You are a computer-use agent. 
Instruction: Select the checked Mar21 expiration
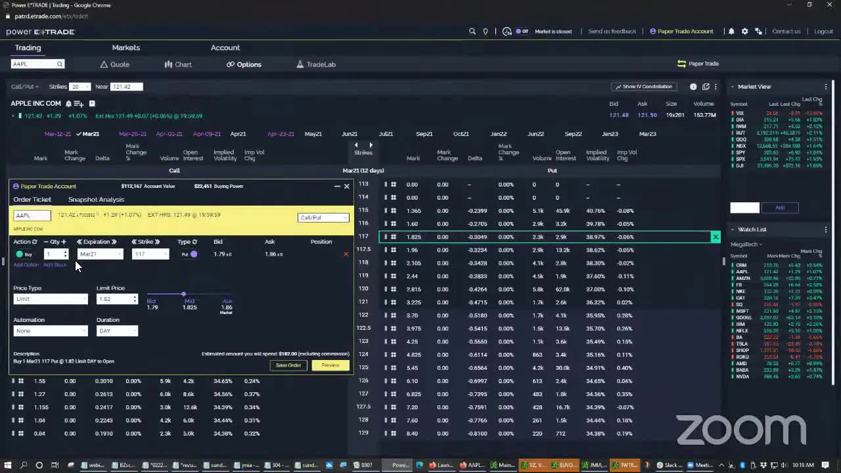[x=87, y=134]
